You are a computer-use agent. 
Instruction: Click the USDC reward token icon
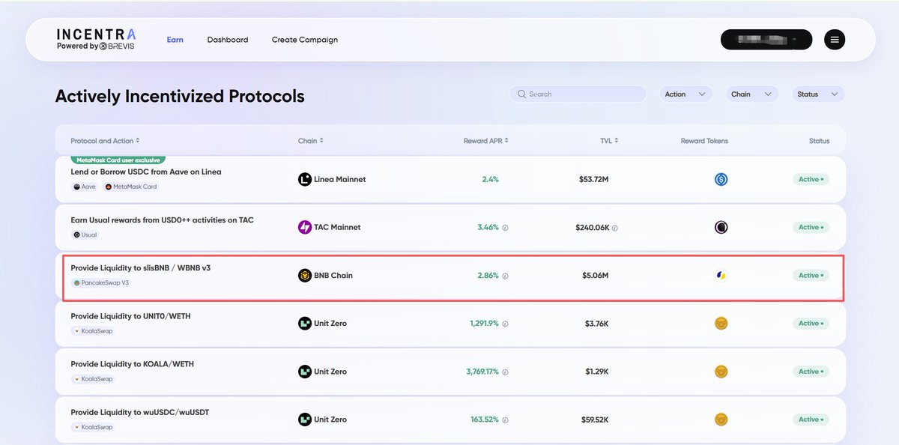(x=721, y=180)
